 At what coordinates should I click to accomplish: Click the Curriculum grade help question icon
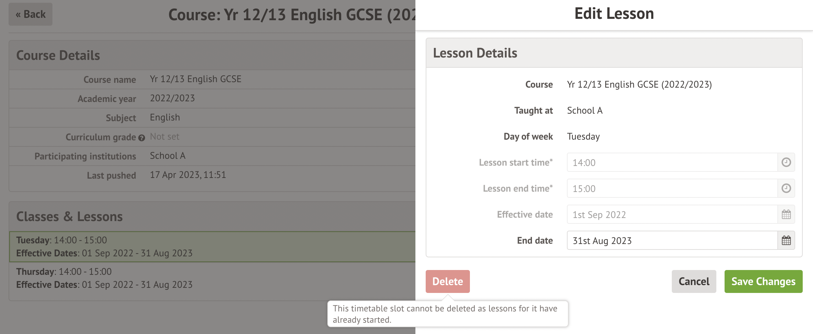click(x=142, y=138)
